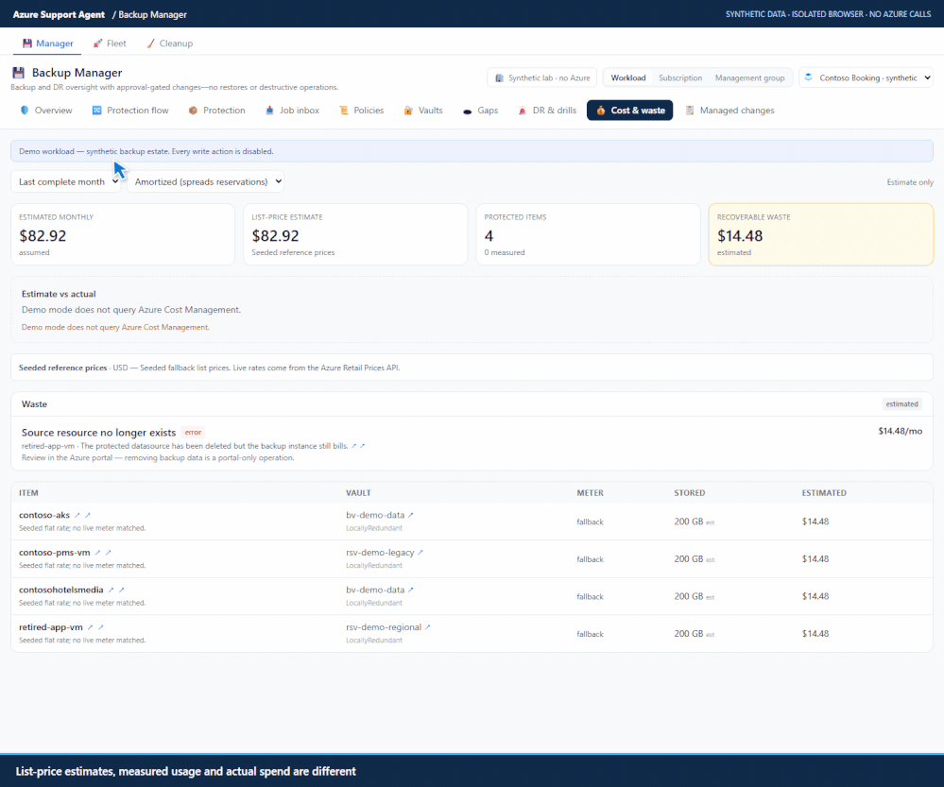Viewport: 944px width, 787px height.
Task: Click the 'Estimate only' label
Action: [x=910, y=181]
